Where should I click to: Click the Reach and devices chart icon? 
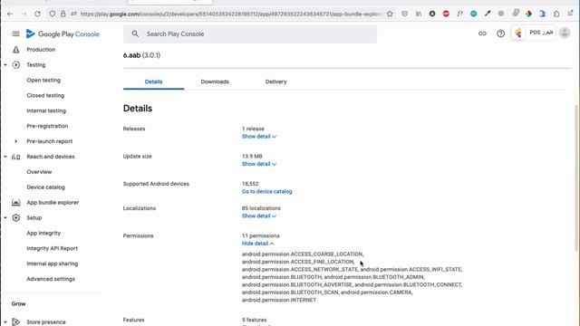coord(16,157)
